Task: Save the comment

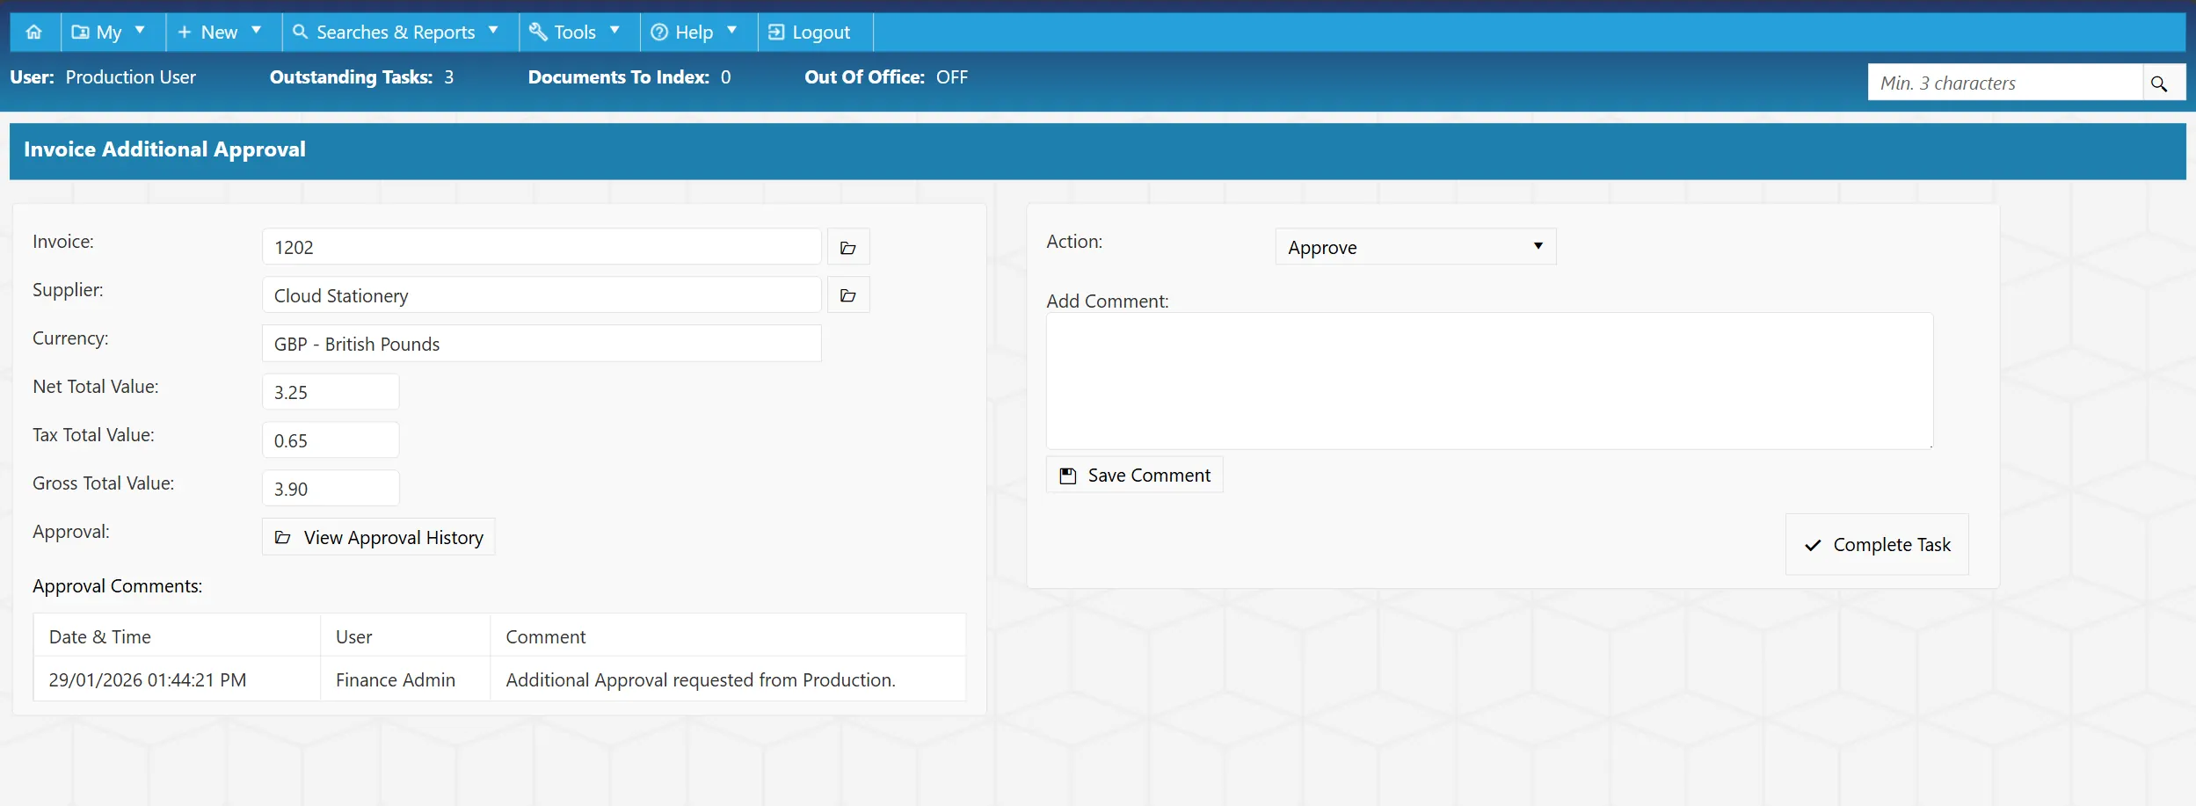Action: pyautogui.click(x=1134, y=475)
